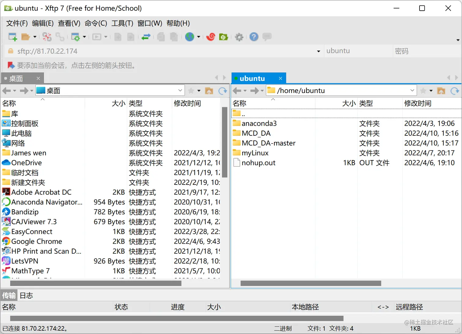462x334 pixels.
Task: Click the remote pane forward arrow
Action: click(254, 91)
